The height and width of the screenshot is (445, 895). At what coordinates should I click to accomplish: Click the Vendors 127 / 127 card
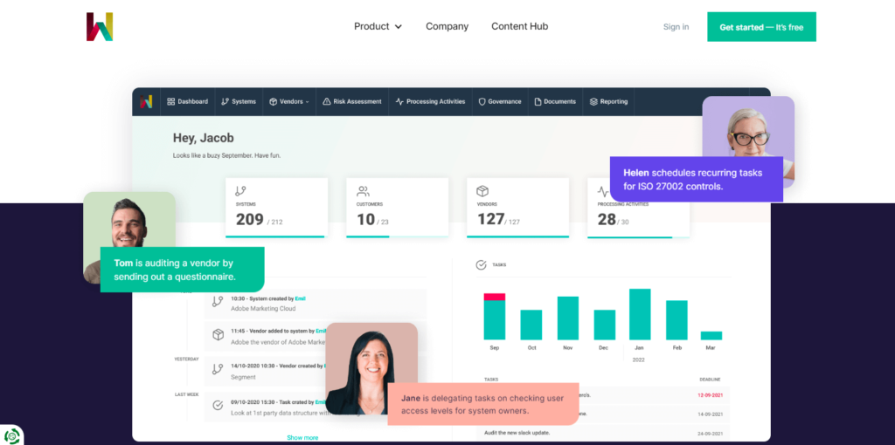coord(517,208)
